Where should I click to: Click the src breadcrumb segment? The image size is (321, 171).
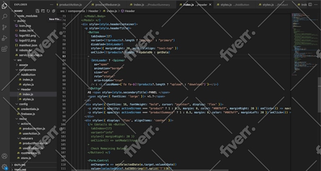[62, 11]
